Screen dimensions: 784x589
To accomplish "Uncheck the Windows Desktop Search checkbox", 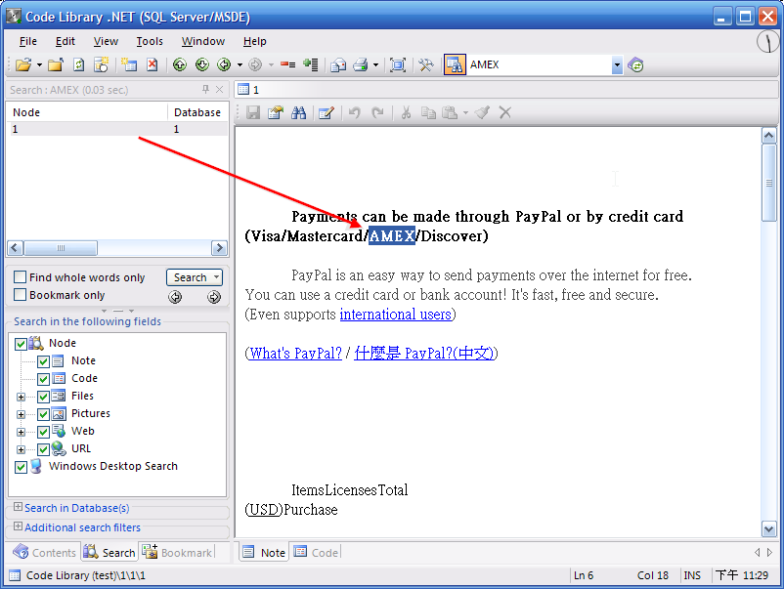I will coord(21,467).
